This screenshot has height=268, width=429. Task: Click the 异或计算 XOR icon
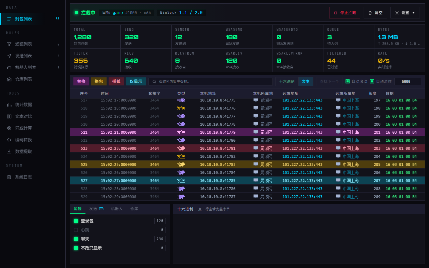[9, 128]
